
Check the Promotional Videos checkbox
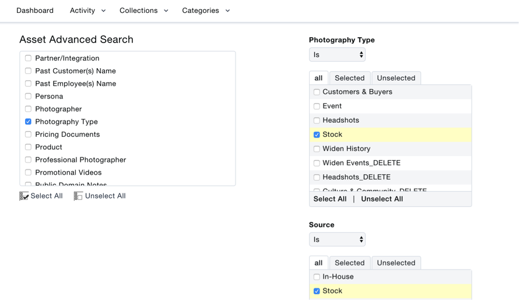pos(28,172)
